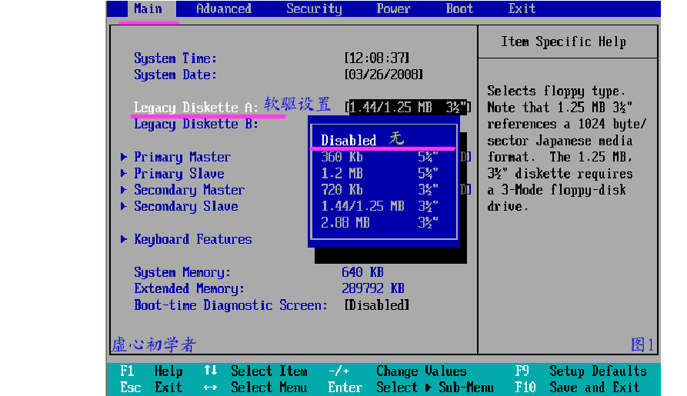Open Secondary Master submenu entry
687x396 pixels.
pyautogui.click(x=189, y=190)
